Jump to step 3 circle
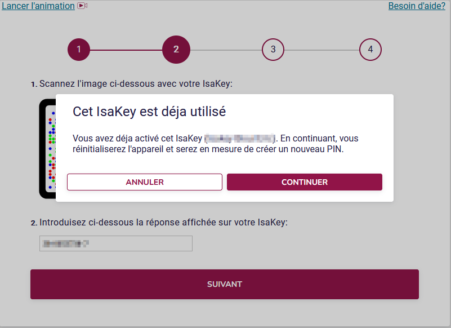This screenshot has width=451, height=328. (x=273, y=50)
